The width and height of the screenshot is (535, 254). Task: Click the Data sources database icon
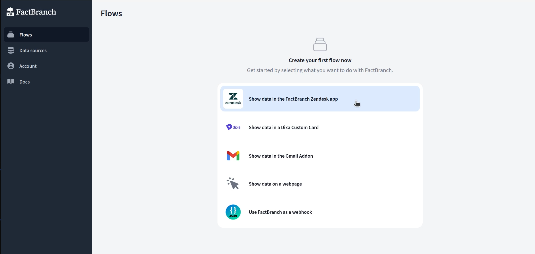(11, 50)
